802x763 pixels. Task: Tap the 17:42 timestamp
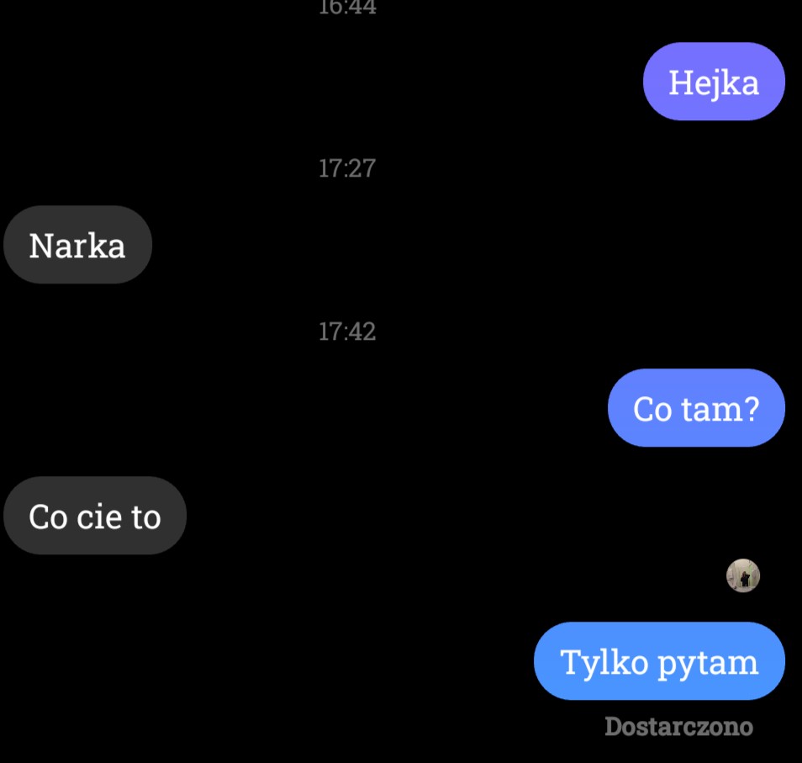pos(347,331)
